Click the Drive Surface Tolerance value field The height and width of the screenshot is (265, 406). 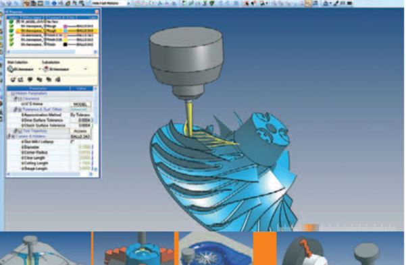coord(81,120)
